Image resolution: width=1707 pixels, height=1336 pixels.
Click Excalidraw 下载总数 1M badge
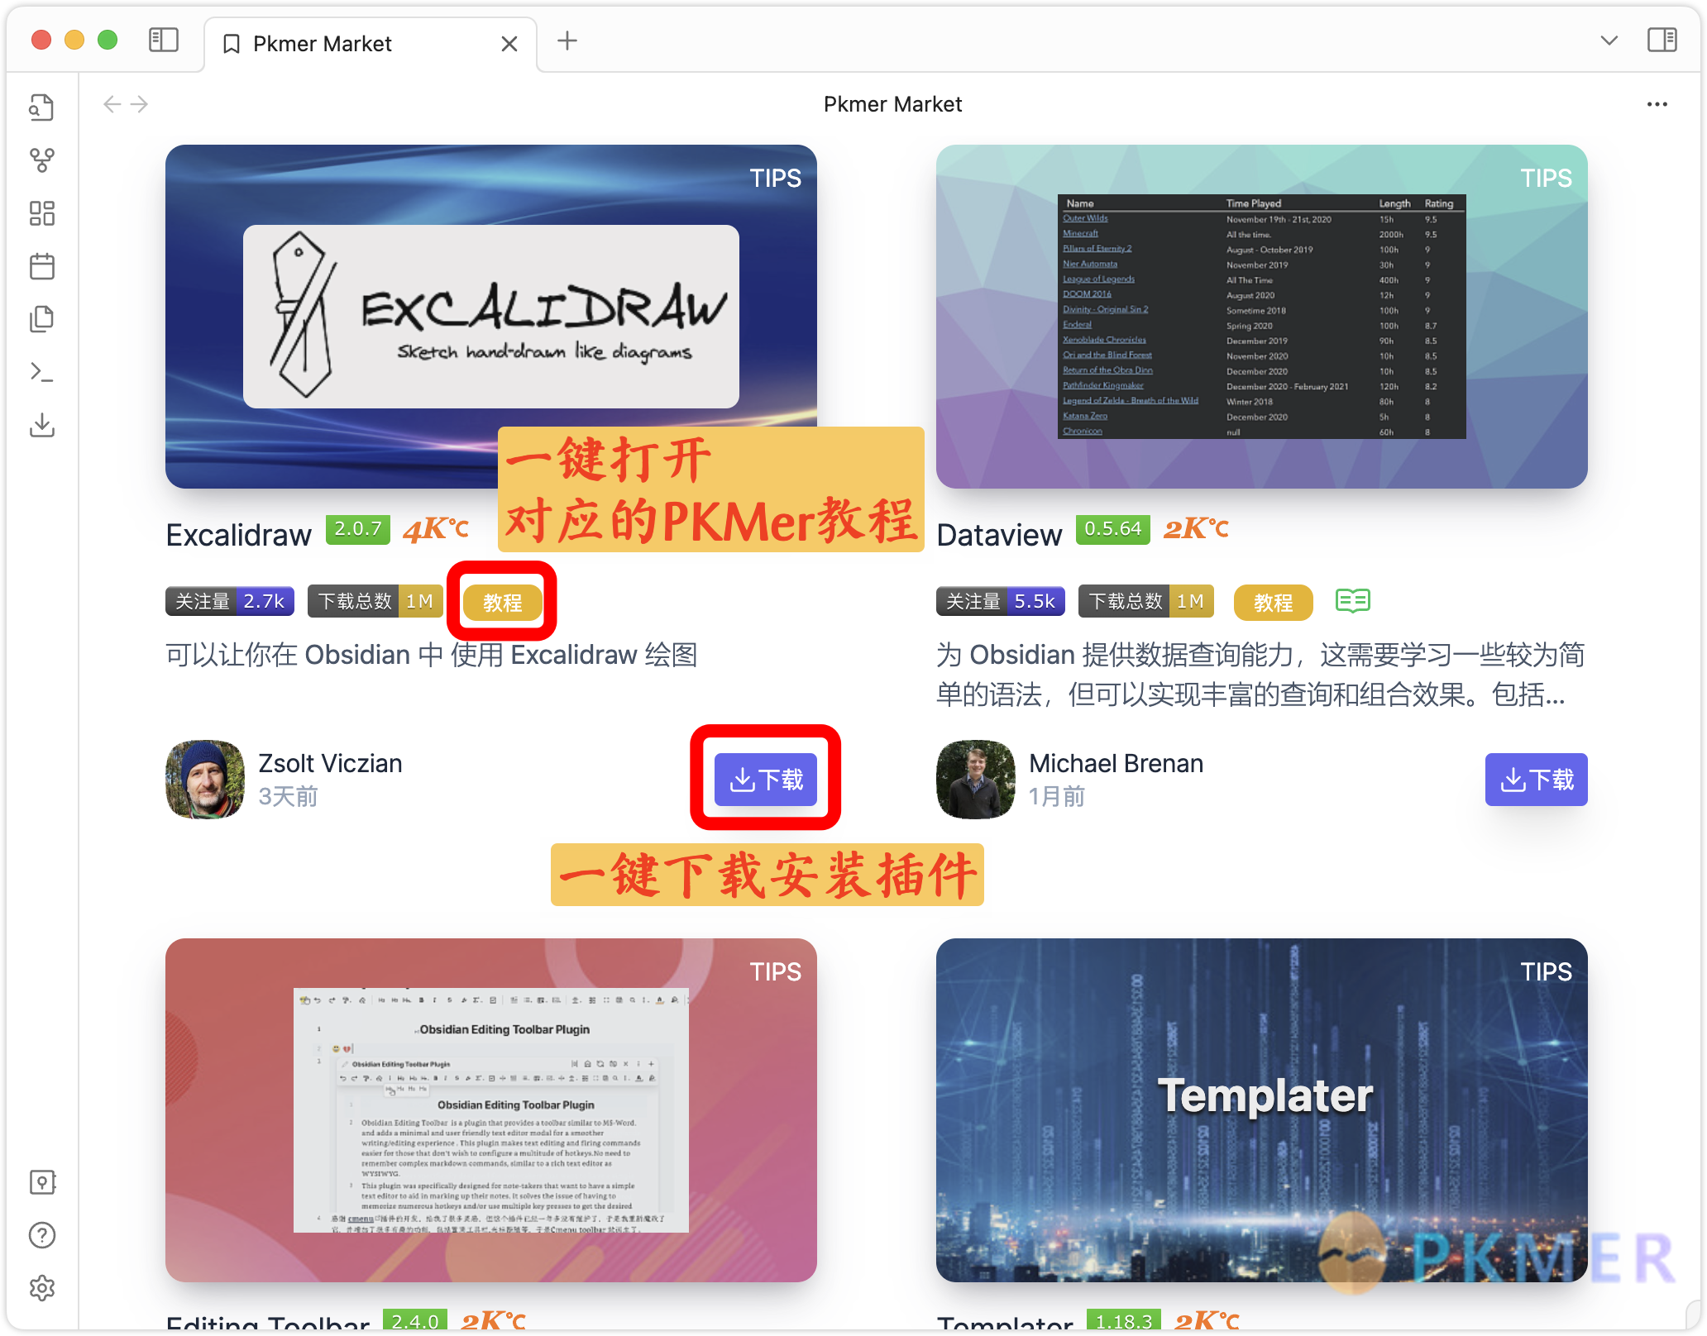(375, 601)
